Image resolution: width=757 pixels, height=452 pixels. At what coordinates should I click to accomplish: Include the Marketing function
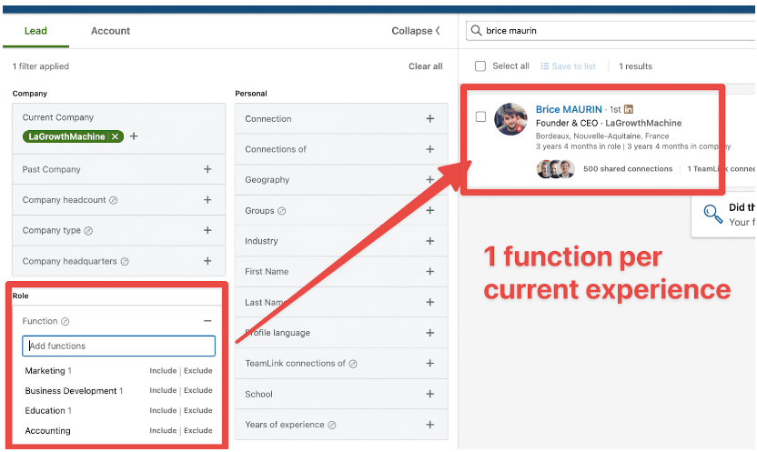click(x=163, y=371)
